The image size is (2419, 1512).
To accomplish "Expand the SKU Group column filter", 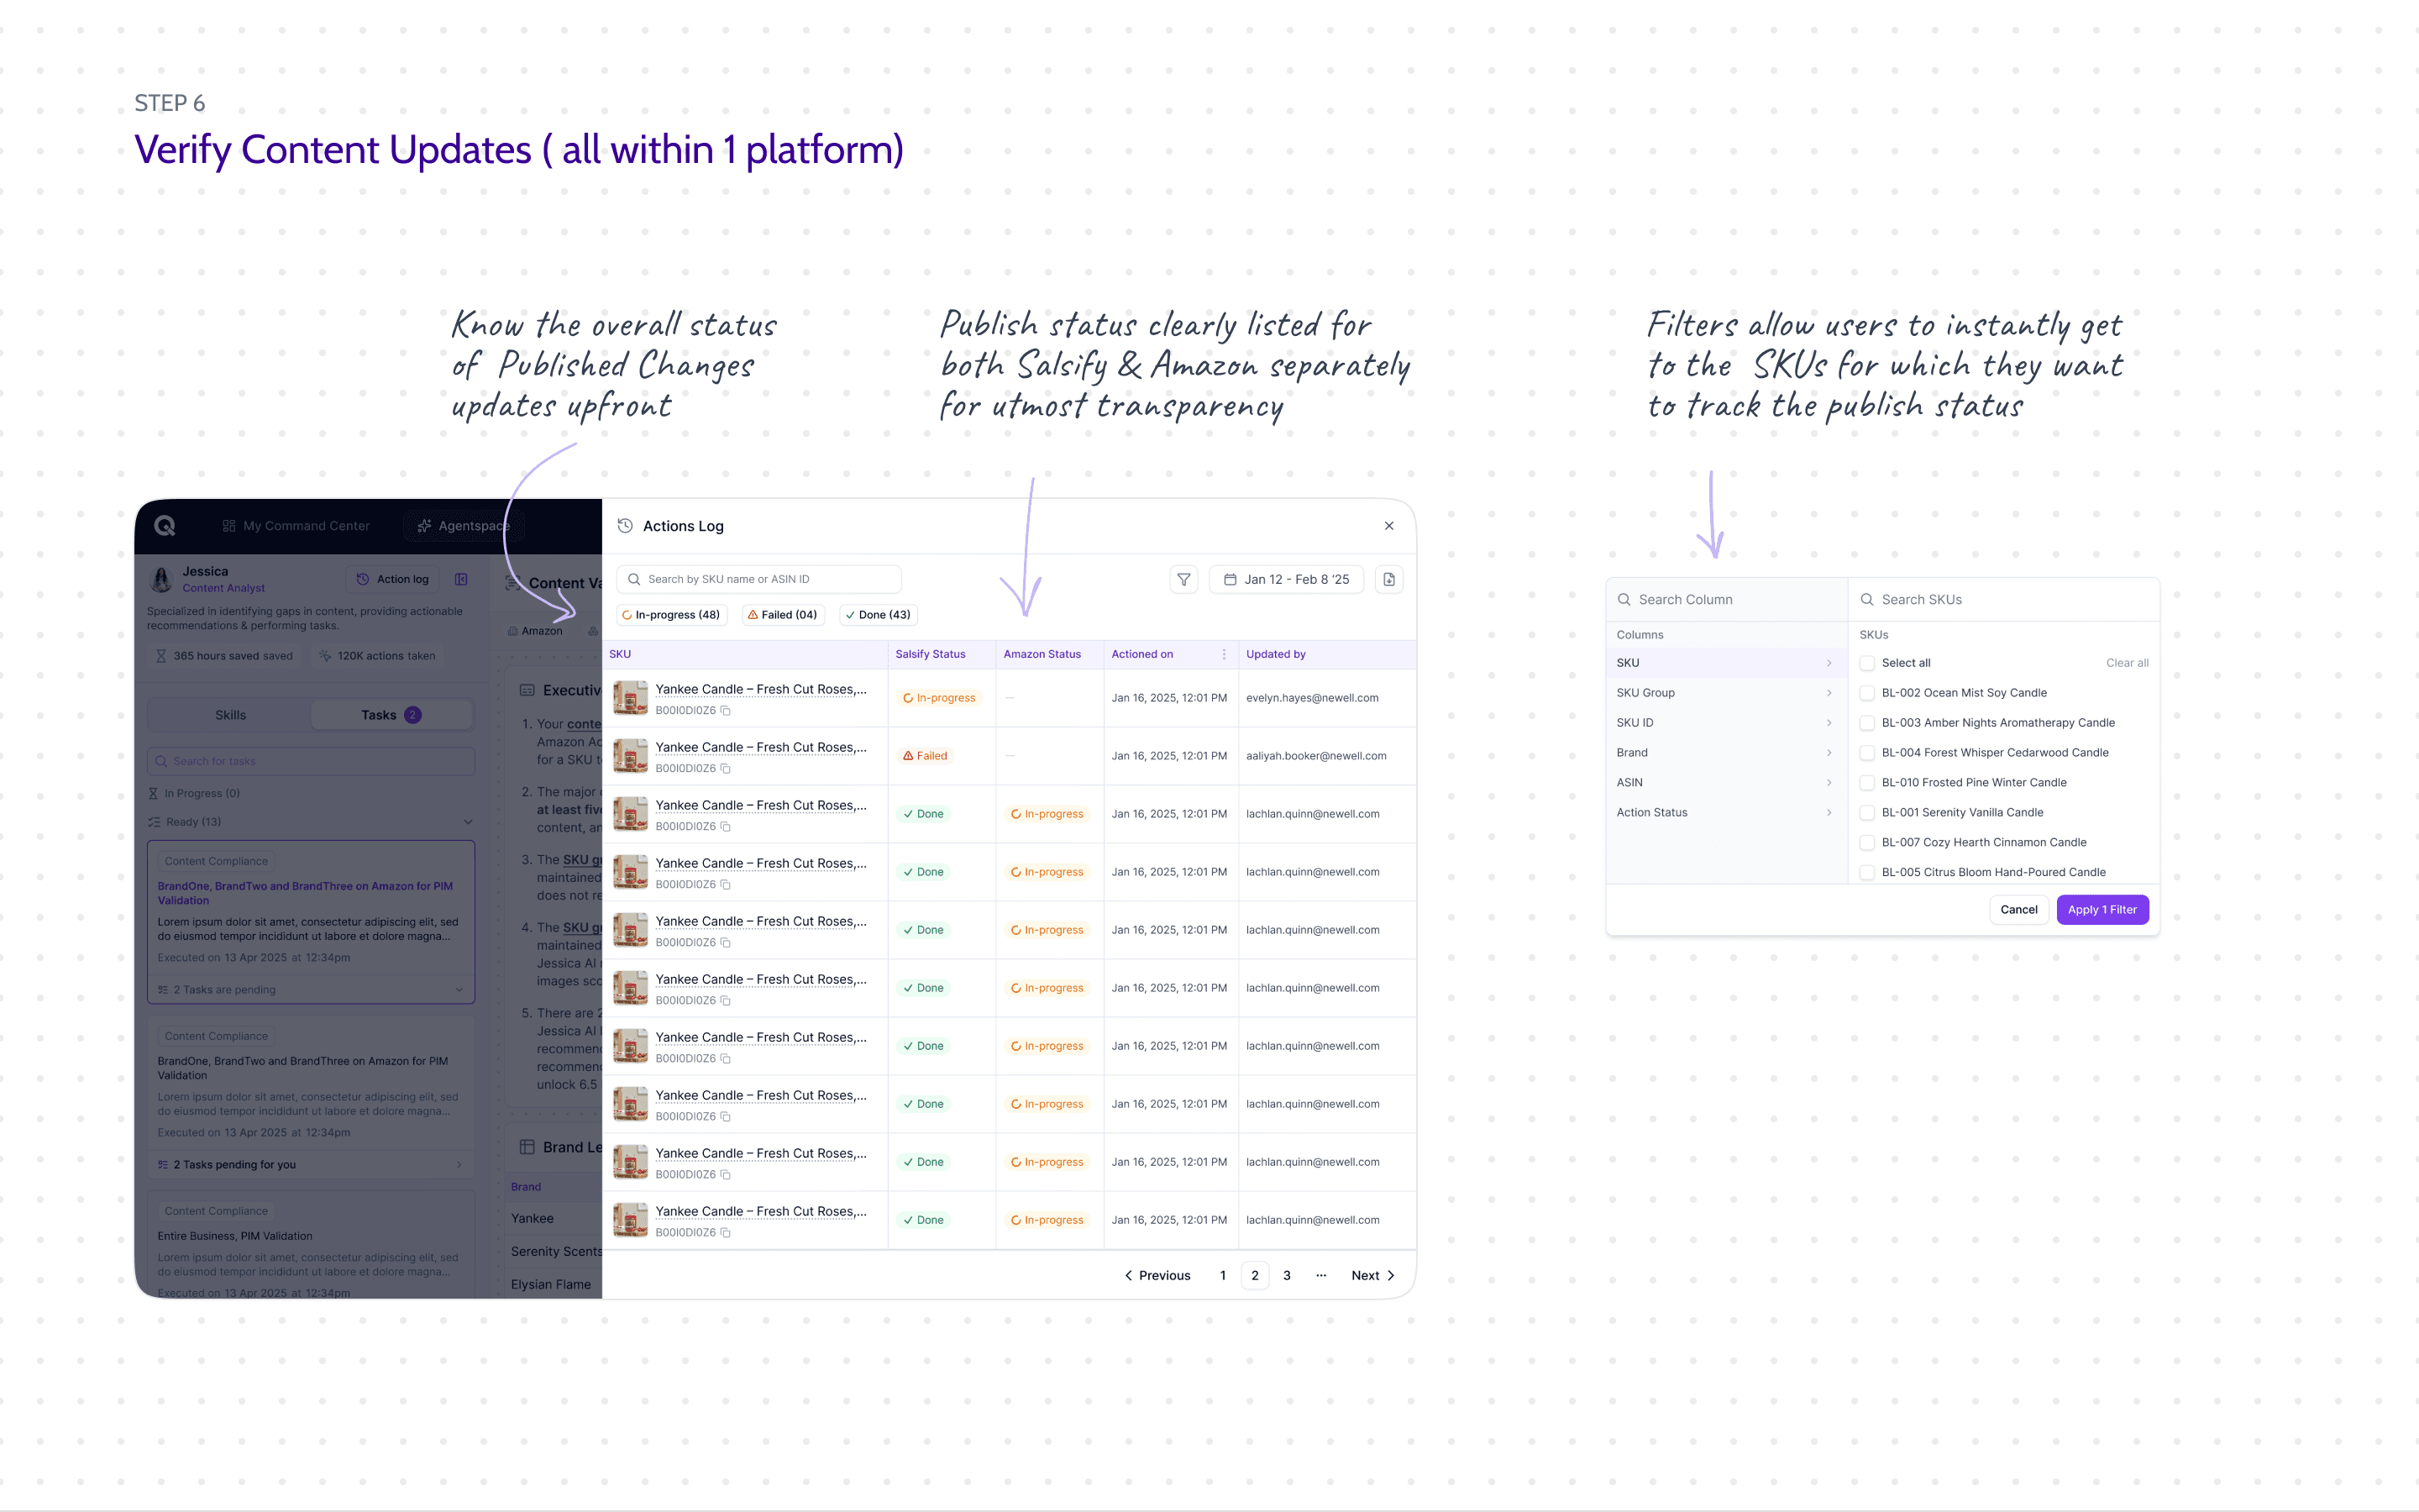I will 1724,693.
